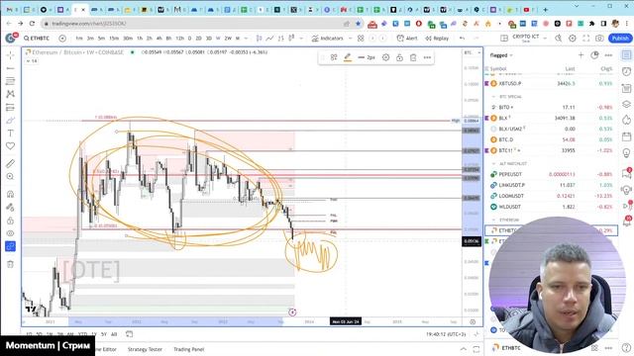
Task: Start bar Replay mode
Action: pyautogui.click(x=437, y=38)
